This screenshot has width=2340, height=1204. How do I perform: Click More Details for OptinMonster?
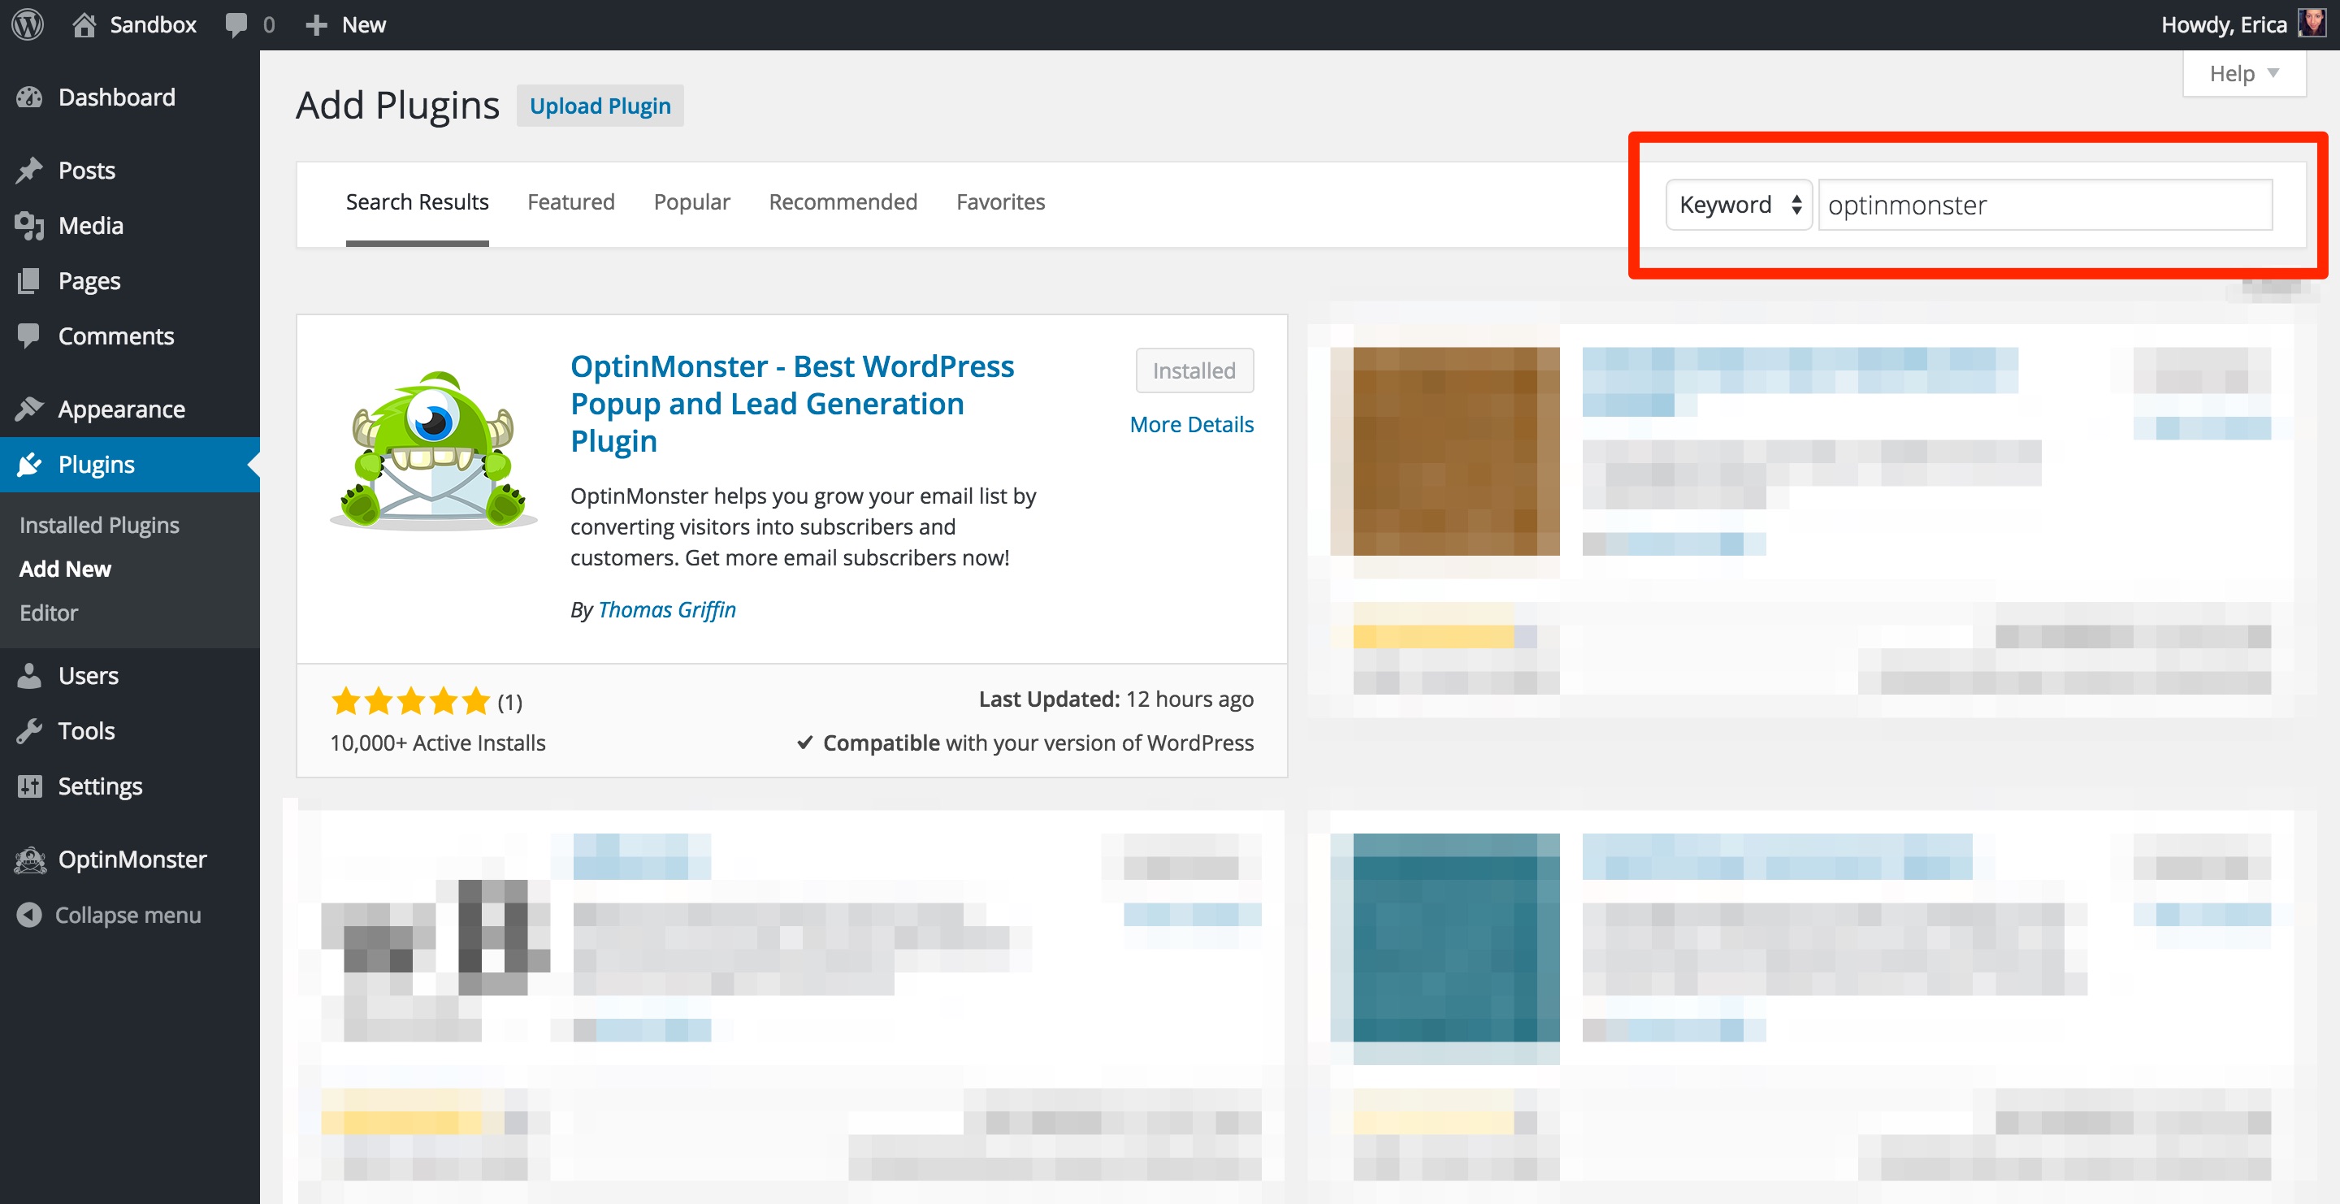(1190, 424)
